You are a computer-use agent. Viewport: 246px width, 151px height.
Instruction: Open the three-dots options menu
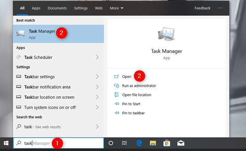pyautogui.click(x=220, y=8)
